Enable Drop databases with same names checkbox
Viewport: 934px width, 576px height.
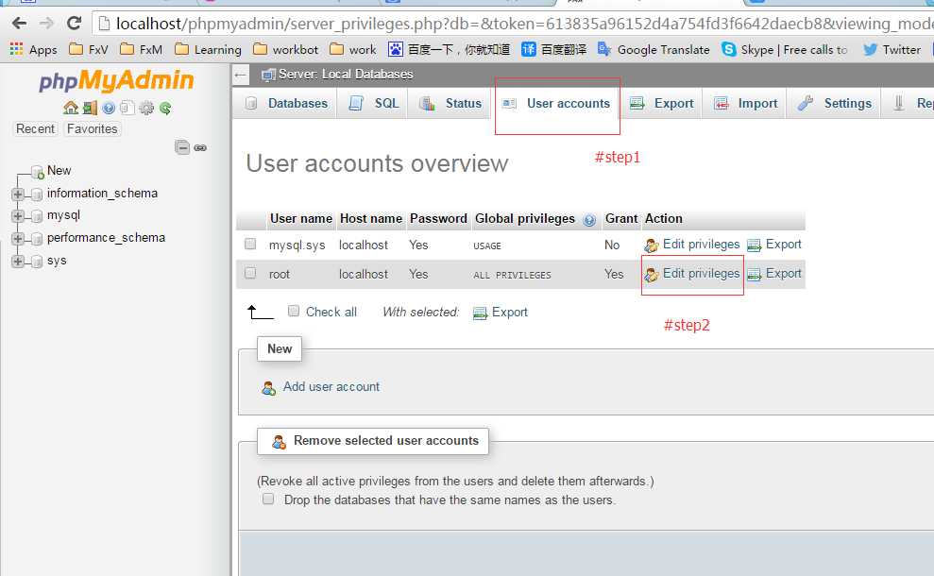268,500
